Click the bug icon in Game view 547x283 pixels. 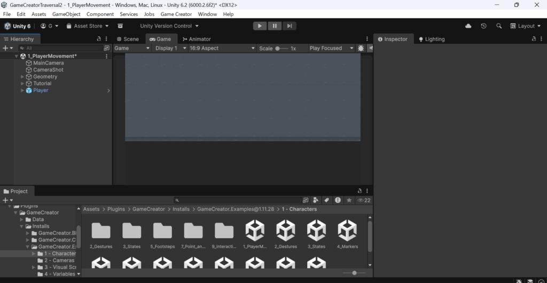point(361,48)
